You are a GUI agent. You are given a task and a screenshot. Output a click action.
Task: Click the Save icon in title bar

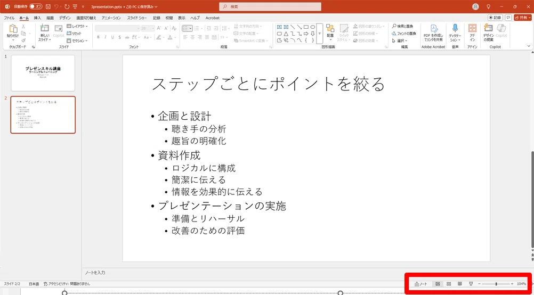tap(48, 6)
